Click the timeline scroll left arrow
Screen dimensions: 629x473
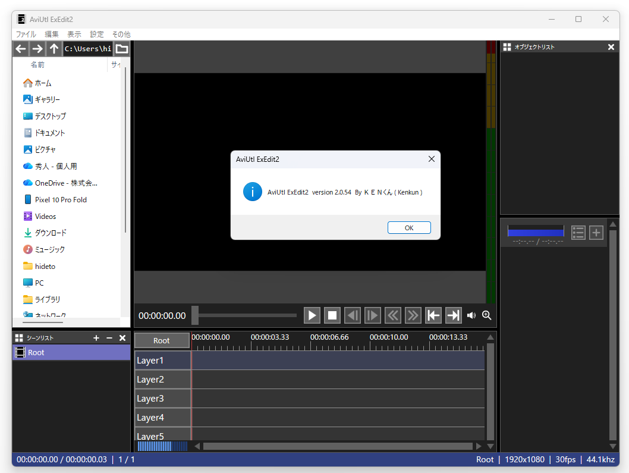coord(197,446)
